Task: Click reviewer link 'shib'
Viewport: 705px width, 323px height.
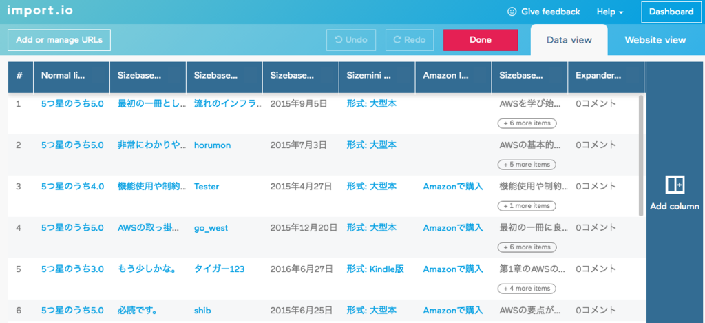Action: pos(202,311)
